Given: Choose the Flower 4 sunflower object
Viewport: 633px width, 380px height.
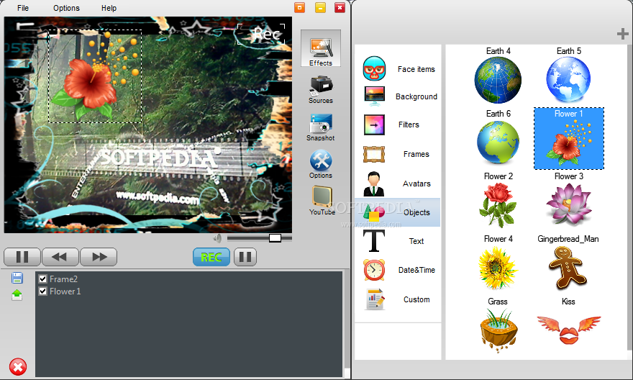Looking at the screenshot, I should click(498, 263).
